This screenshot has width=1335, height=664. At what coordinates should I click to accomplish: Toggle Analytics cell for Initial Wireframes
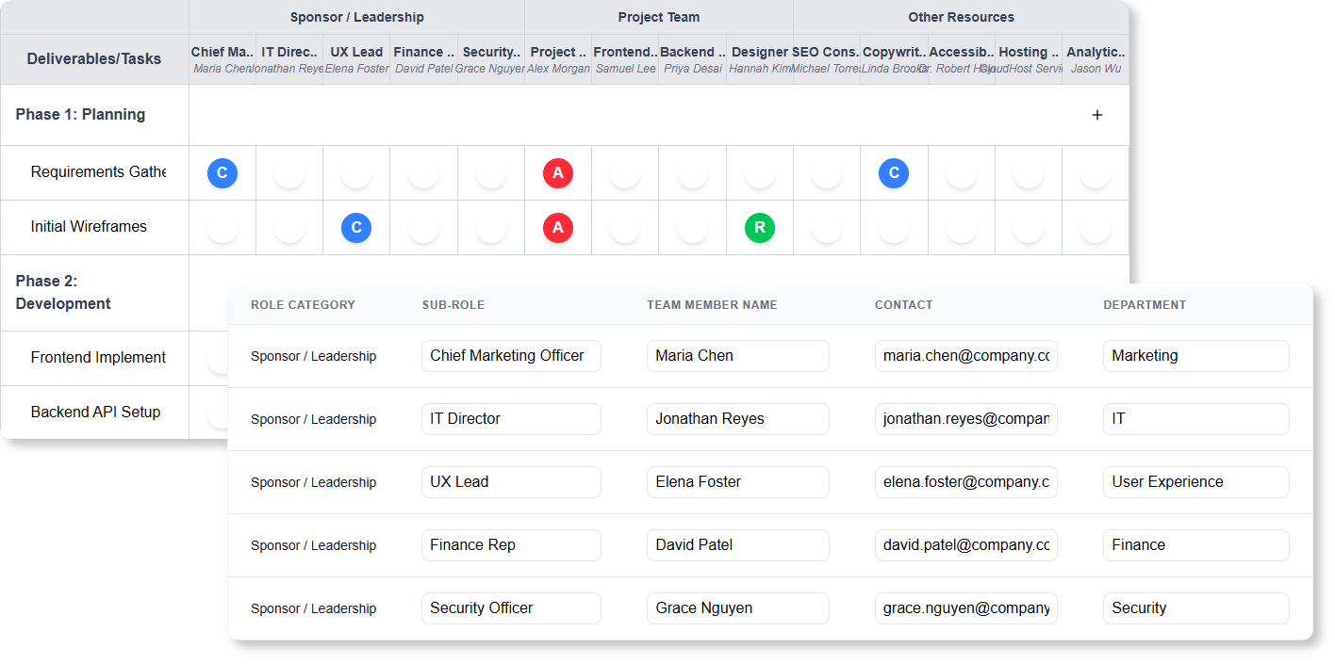click(x=1095, y=227)
